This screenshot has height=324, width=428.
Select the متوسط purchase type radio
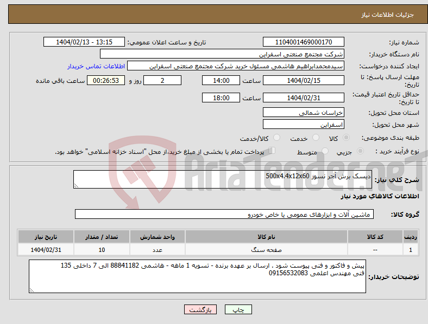[325, 151]
